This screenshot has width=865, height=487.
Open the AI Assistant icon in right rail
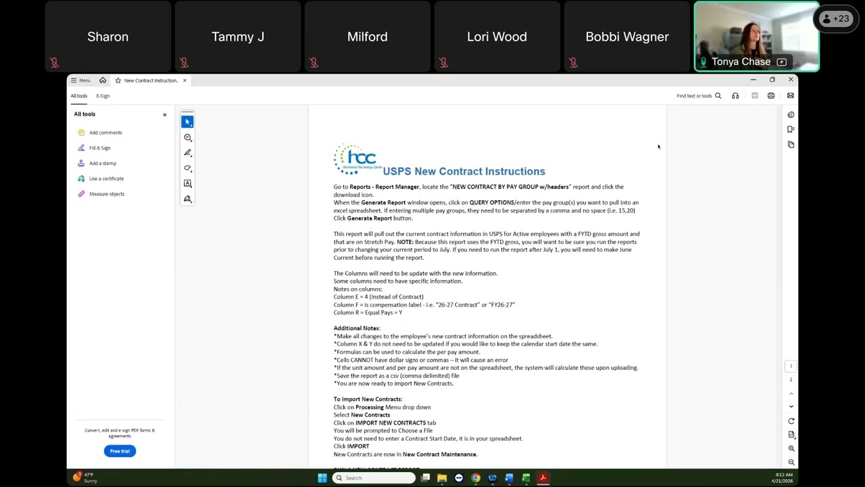[791, 115]
